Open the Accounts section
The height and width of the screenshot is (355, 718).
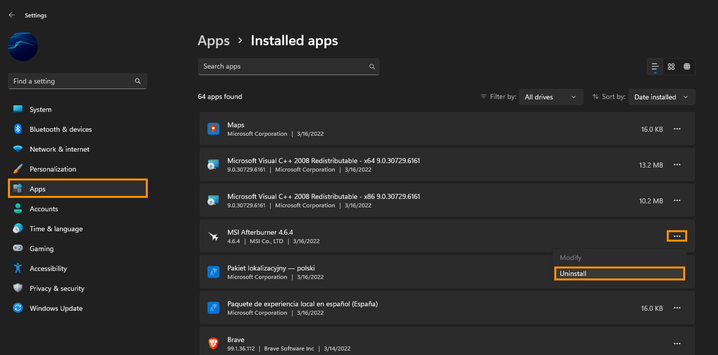tap(78, 209)
